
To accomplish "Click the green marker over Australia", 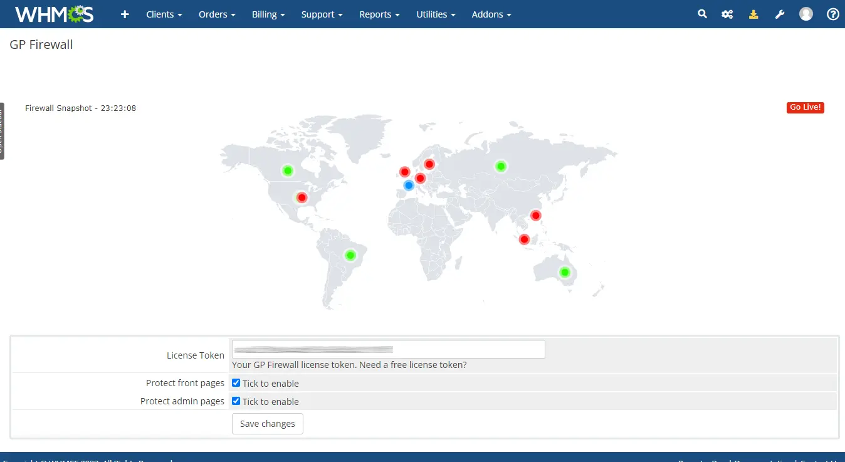I will pyautogui.click(x=565, y=272).
